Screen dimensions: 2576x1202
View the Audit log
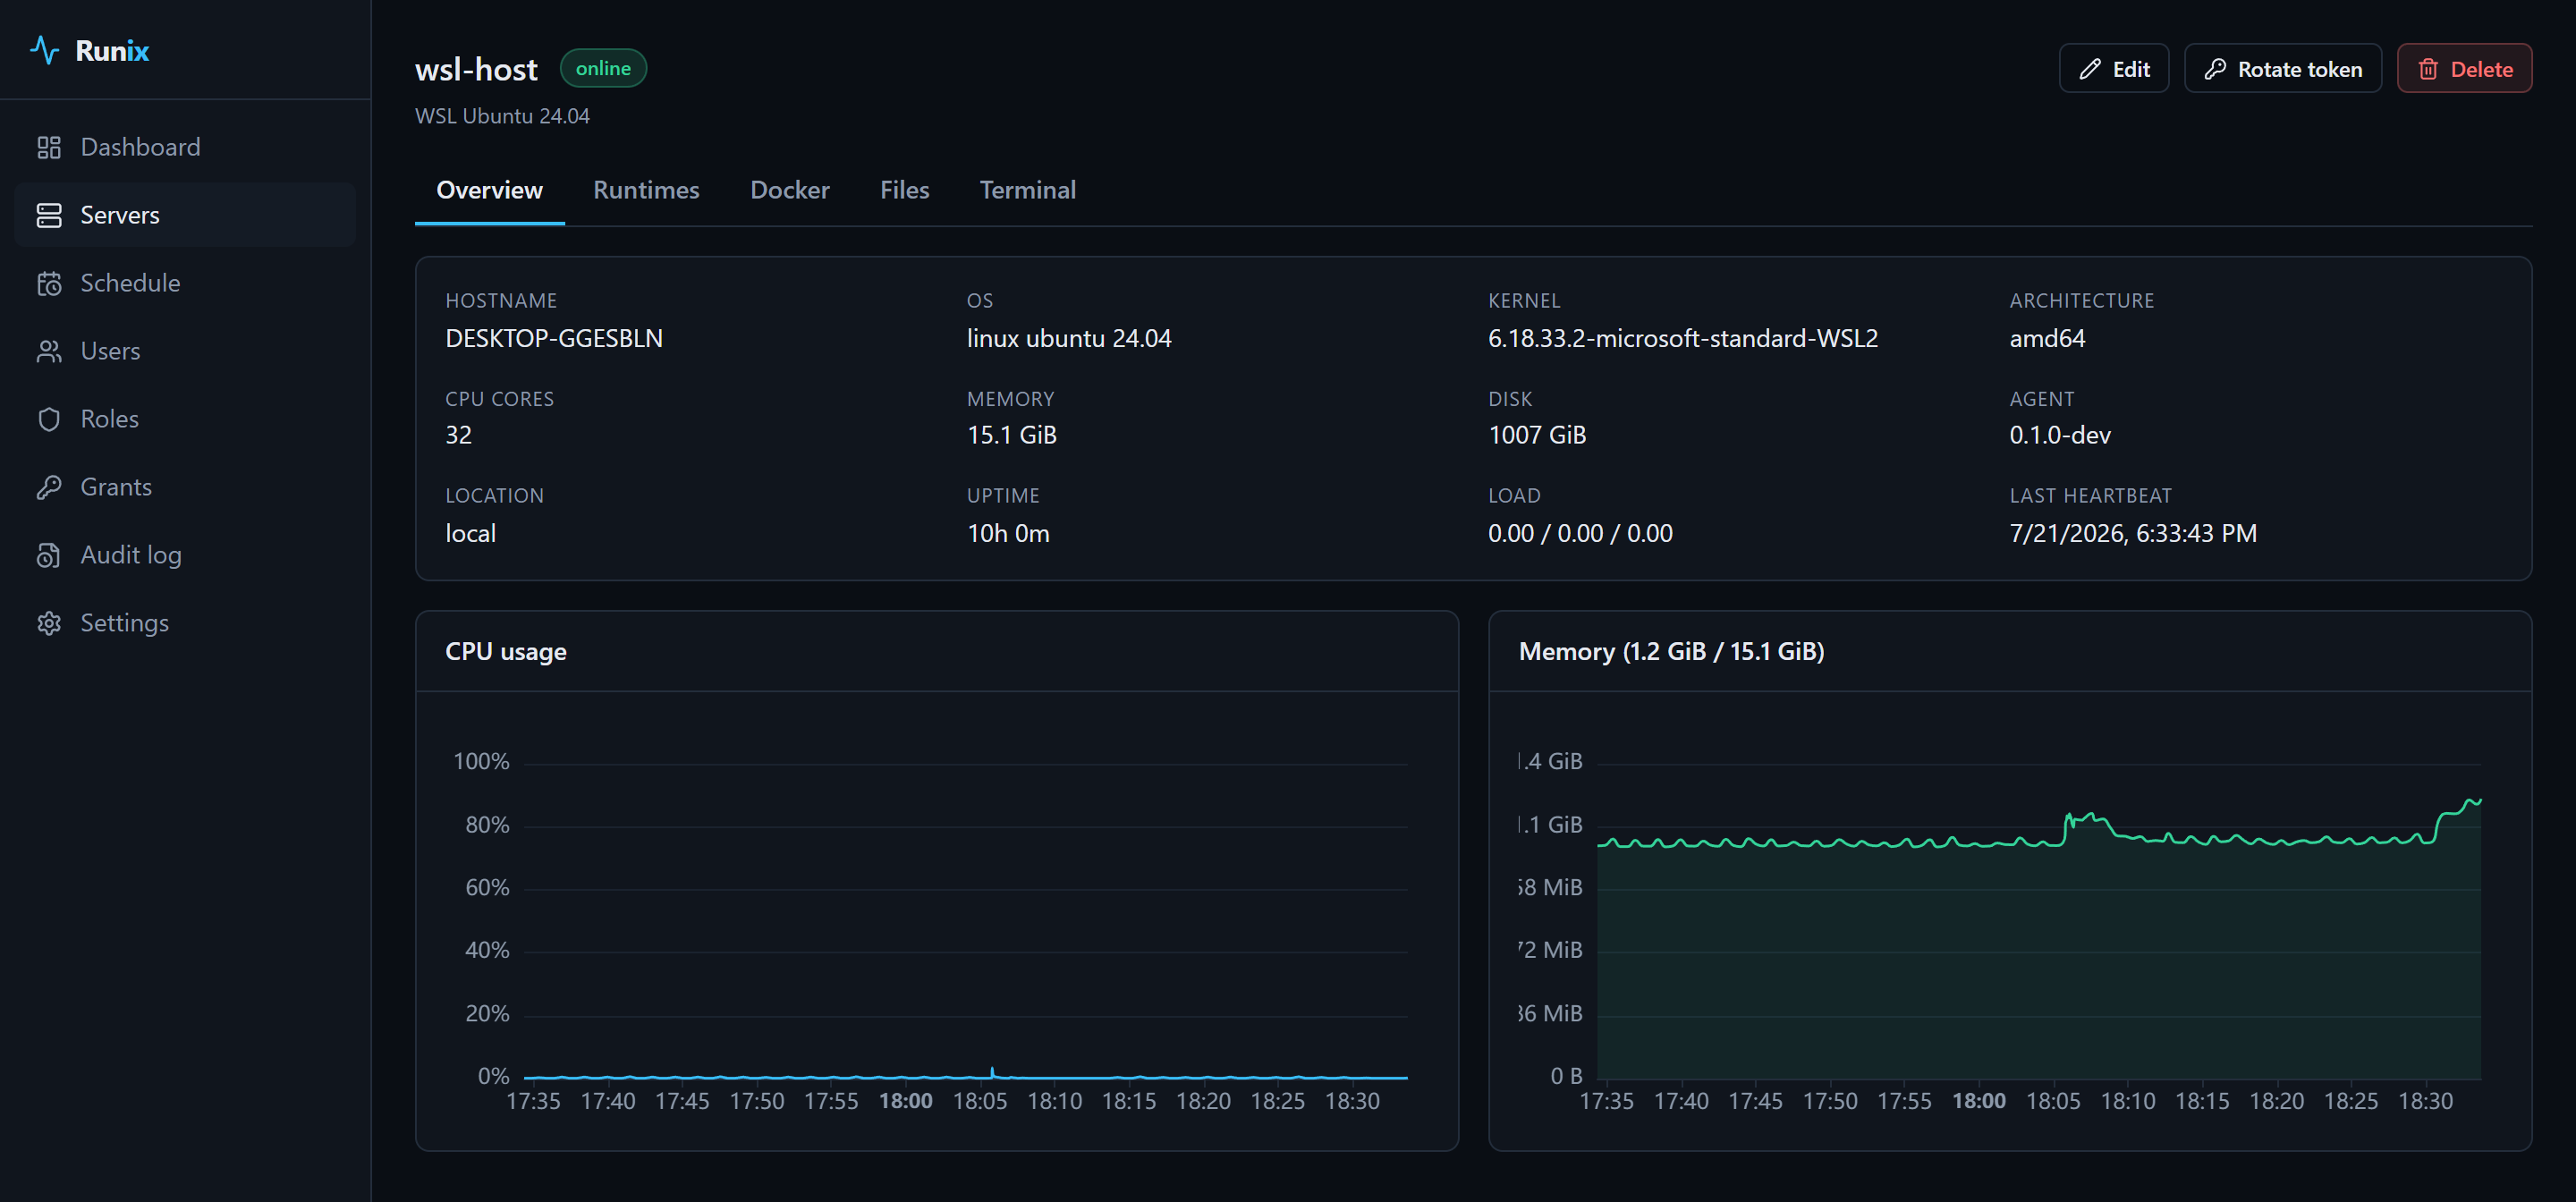click(185, 556)
